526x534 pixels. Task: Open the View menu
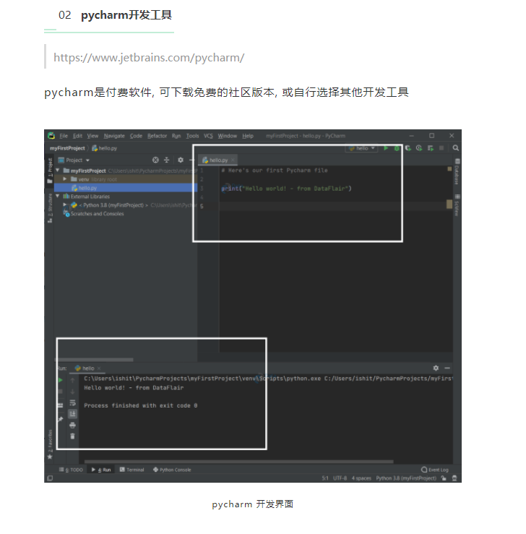[x=92, y=136]
